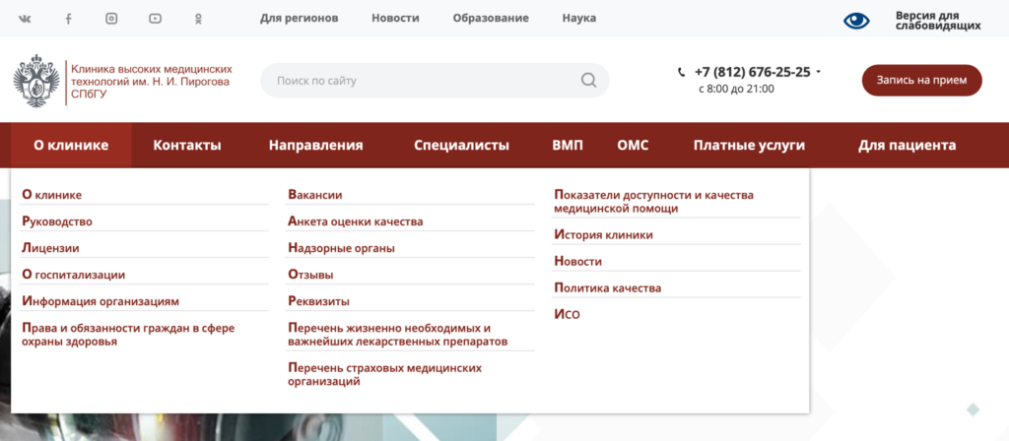Screen dimensions: 1009x441
Task: Click the clinic name text next to the logo
Action: (151, 82)
